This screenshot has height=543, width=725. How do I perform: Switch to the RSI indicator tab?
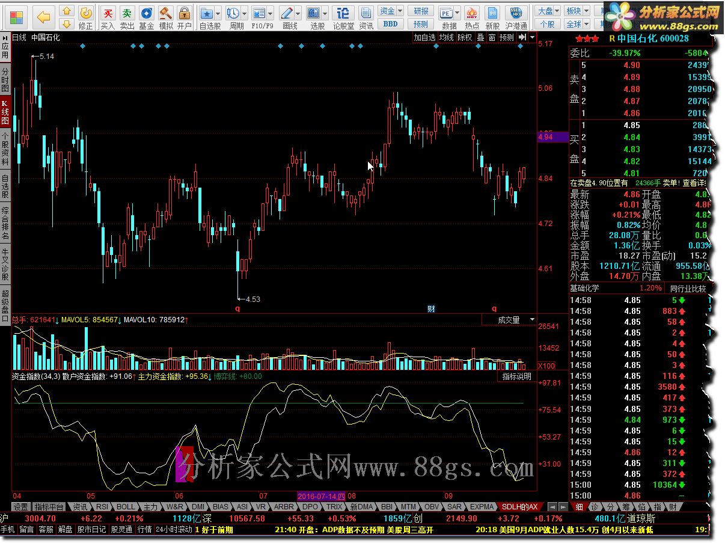102,507
